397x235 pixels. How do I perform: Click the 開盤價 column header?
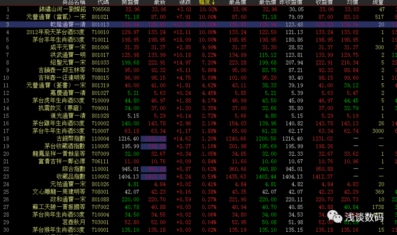pos(130,2)
